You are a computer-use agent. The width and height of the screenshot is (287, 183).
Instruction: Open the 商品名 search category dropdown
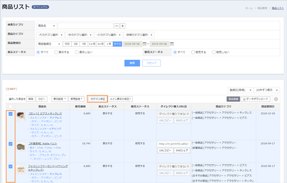(46, 26)
